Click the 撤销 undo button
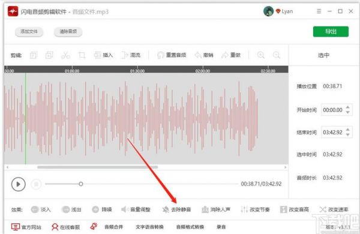This screenshot has height=234, width=360. click(x=203, y=55)
